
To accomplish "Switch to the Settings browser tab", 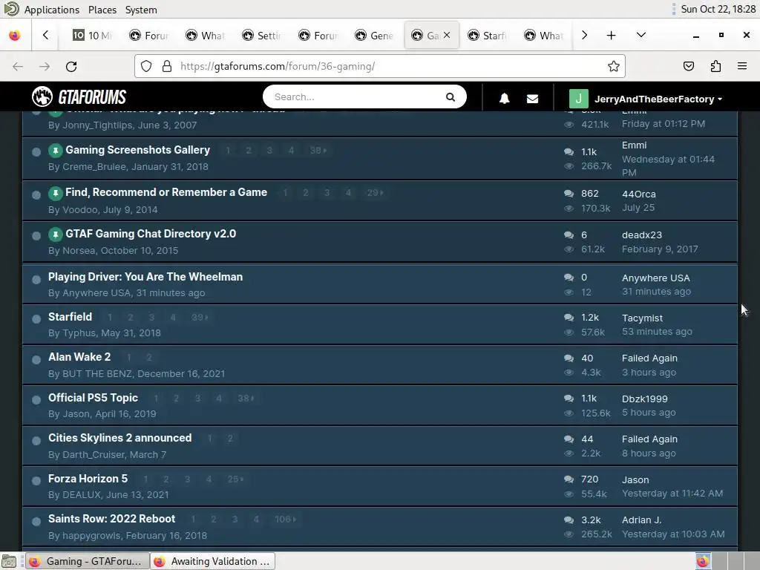I will coord(262,36).
